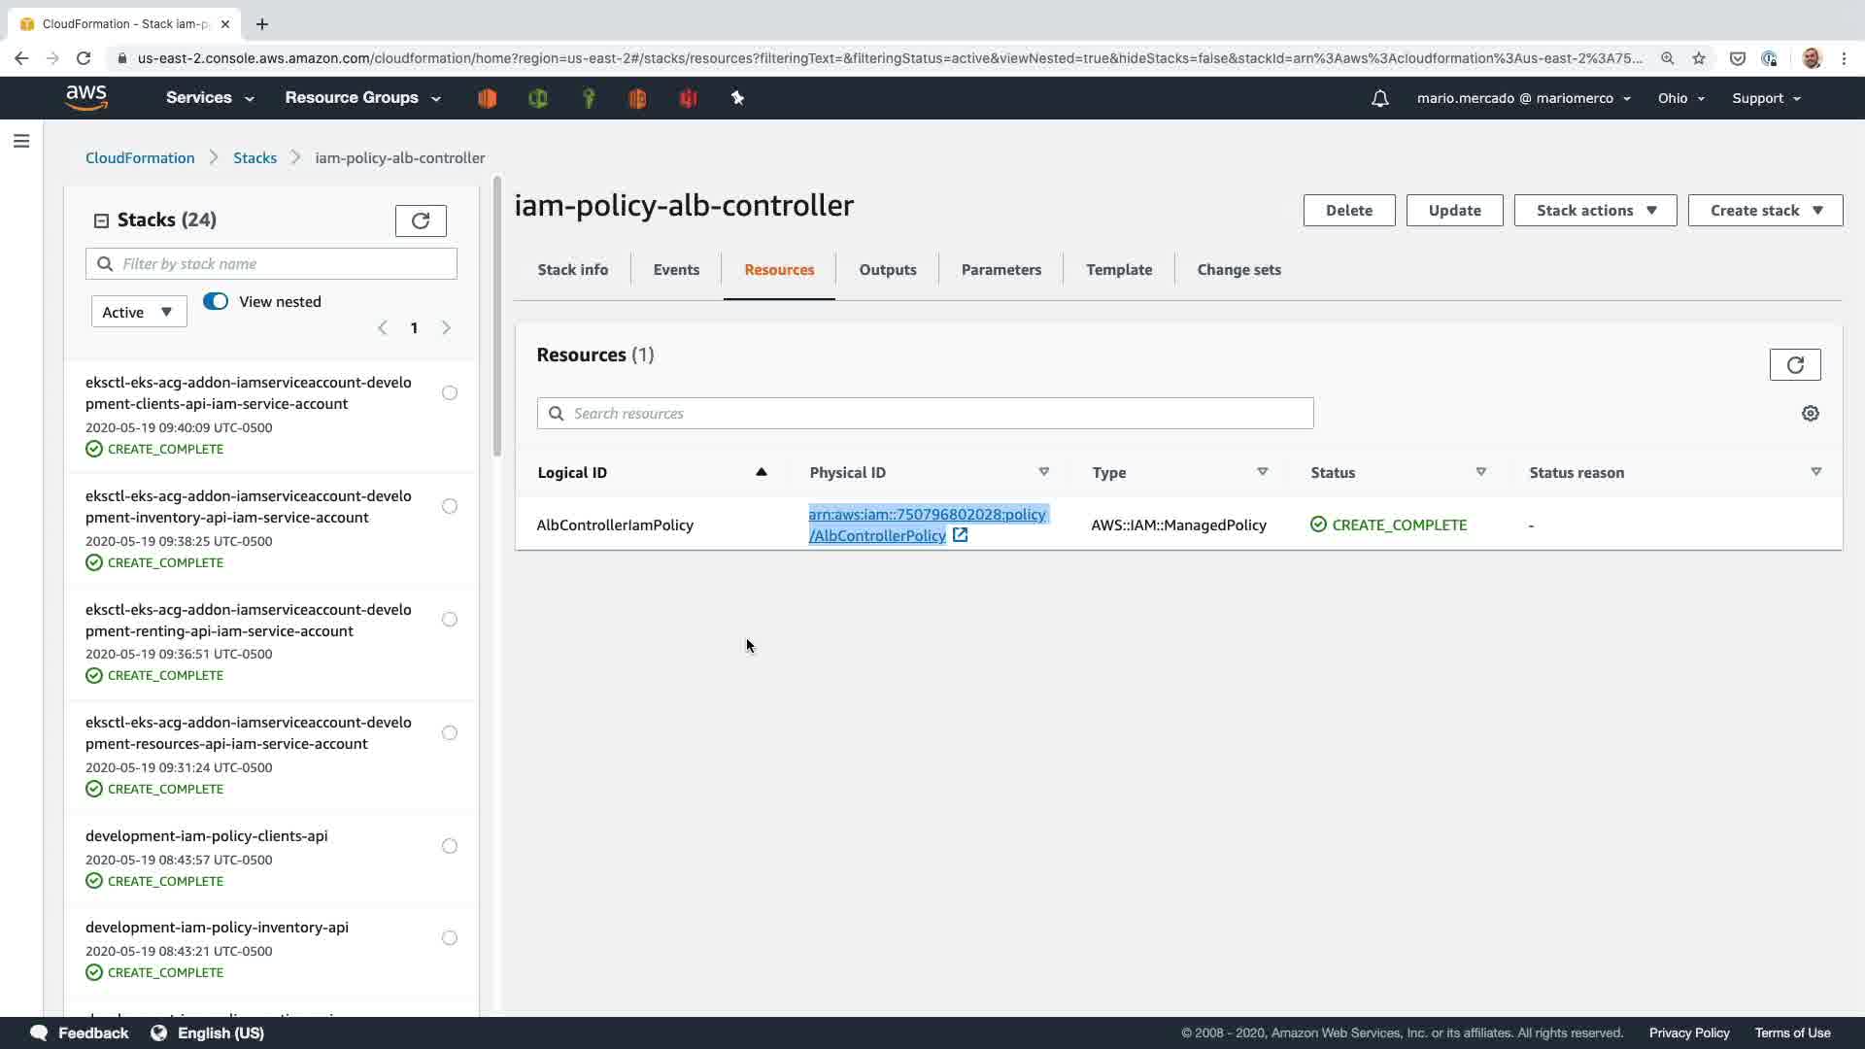
Task: Open external link icon beside AlbControllerPolicy
Action: pos(960,535)
